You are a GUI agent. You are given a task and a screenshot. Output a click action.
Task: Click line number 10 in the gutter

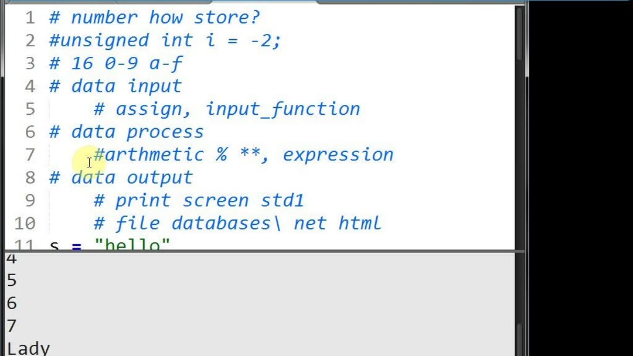tap(25, 223)
